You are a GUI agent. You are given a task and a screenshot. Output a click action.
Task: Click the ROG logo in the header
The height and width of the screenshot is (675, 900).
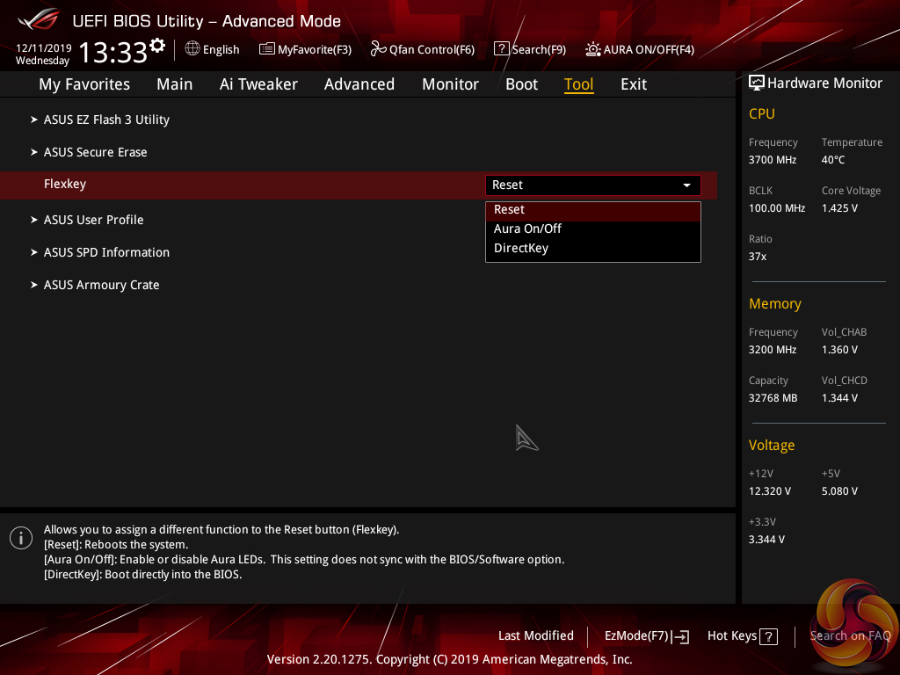(x=38, y=20)
